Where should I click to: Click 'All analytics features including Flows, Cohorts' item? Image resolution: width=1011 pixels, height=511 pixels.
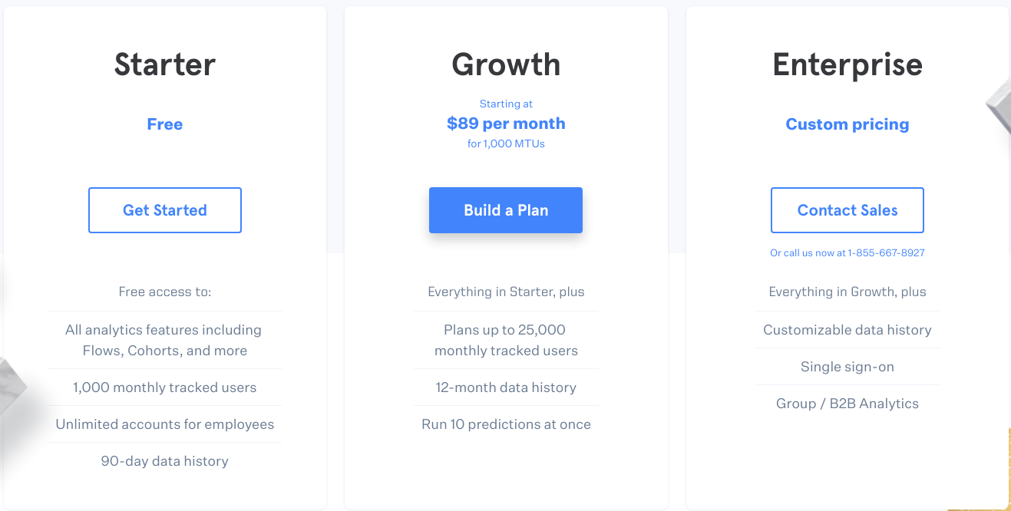click(164, 340)
